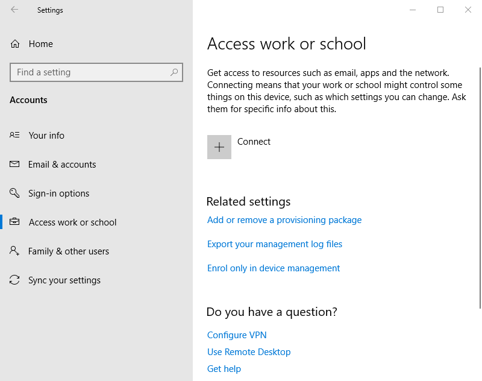Click the Configure VPN link
This screenshot has height=381, width=482.
pyautogui.click(x=237, y=335)
